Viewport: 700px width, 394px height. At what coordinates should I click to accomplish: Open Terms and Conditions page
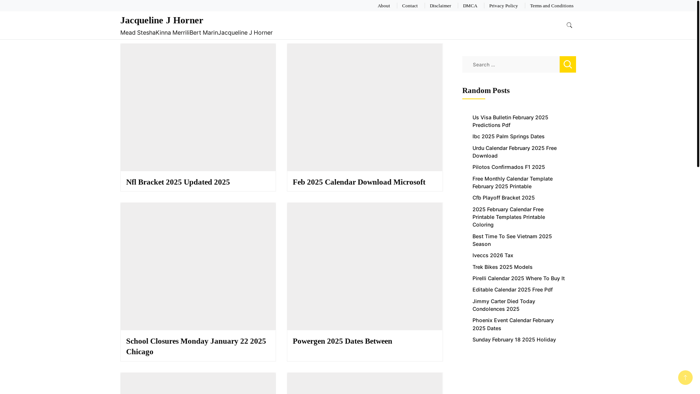click(x=551, y=6)
